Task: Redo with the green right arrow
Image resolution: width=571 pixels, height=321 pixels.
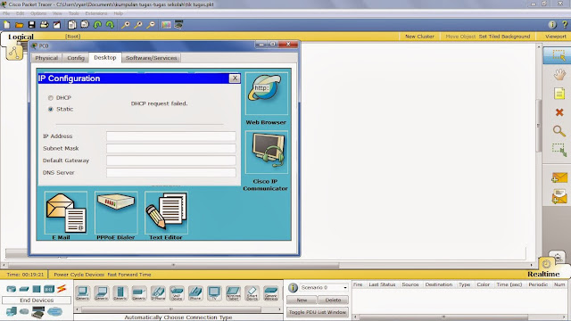Action: (x=110, y=25)
